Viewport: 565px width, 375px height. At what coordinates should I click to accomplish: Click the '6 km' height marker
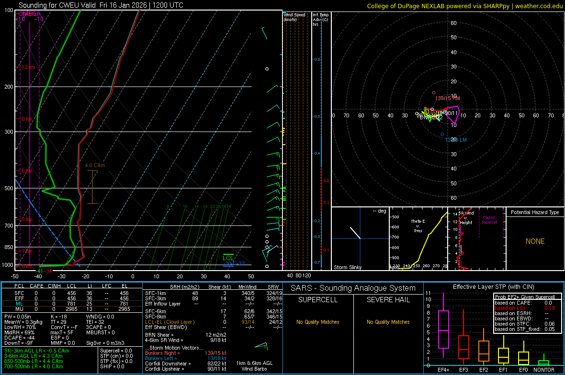click(x=27, y=170)
